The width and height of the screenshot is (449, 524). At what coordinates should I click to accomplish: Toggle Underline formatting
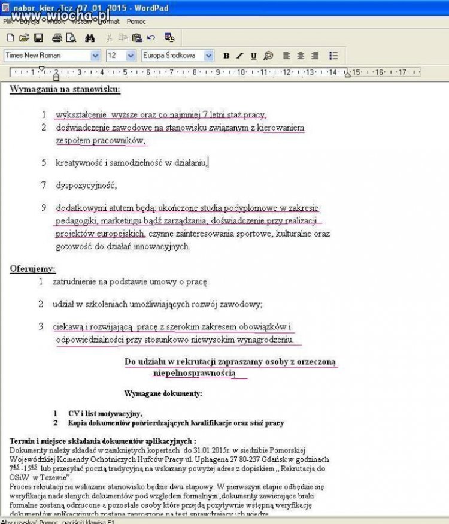click(254, 56)
